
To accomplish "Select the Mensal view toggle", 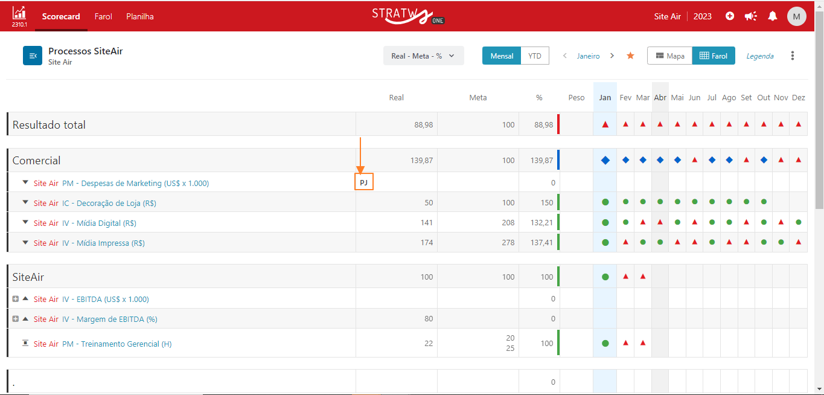I will [502, 56].
